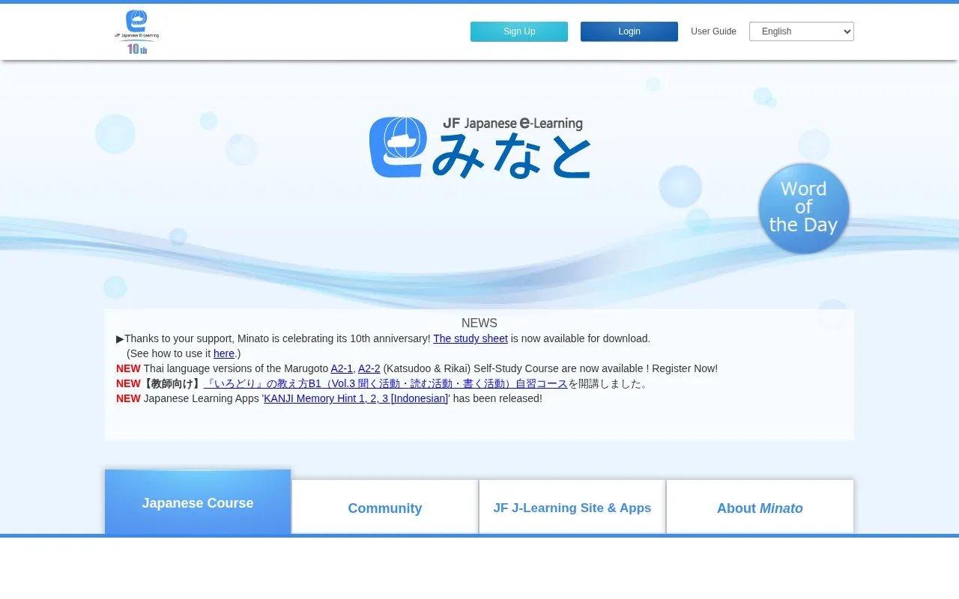This screenshot has height=599, width=959.
Task: Expand the English language dropdown
Action: [x=802, y=31]
